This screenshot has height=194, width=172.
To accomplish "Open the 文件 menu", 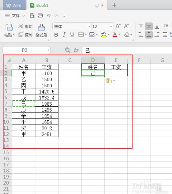I will click(x=16, y=16).
